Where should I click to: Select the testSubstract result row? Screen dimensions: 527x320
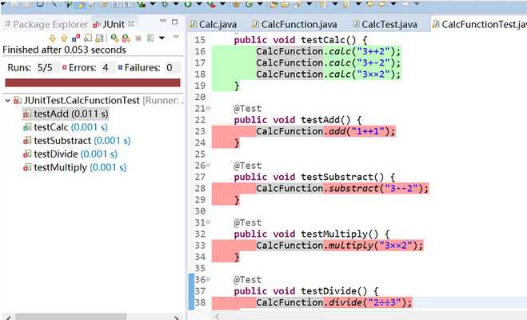(x=77, y=141)
